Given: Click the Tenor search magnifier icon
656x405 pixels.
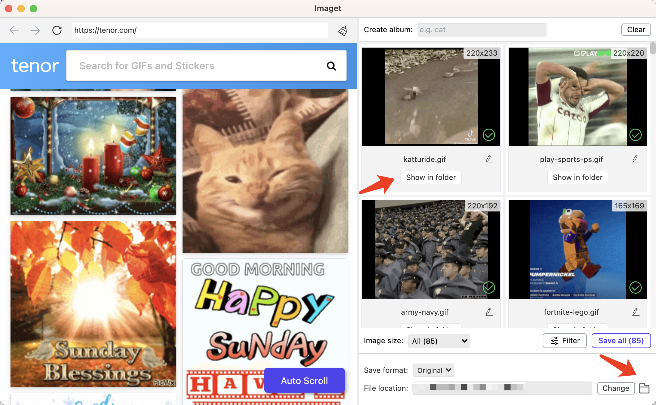Looking at the screenshot, I should tap(332, 66).
